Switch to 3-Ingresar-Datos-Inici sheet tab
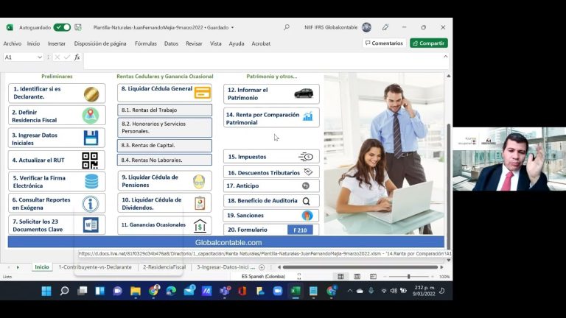The width and height of the screenshot is (566, 318). point(226,267)
